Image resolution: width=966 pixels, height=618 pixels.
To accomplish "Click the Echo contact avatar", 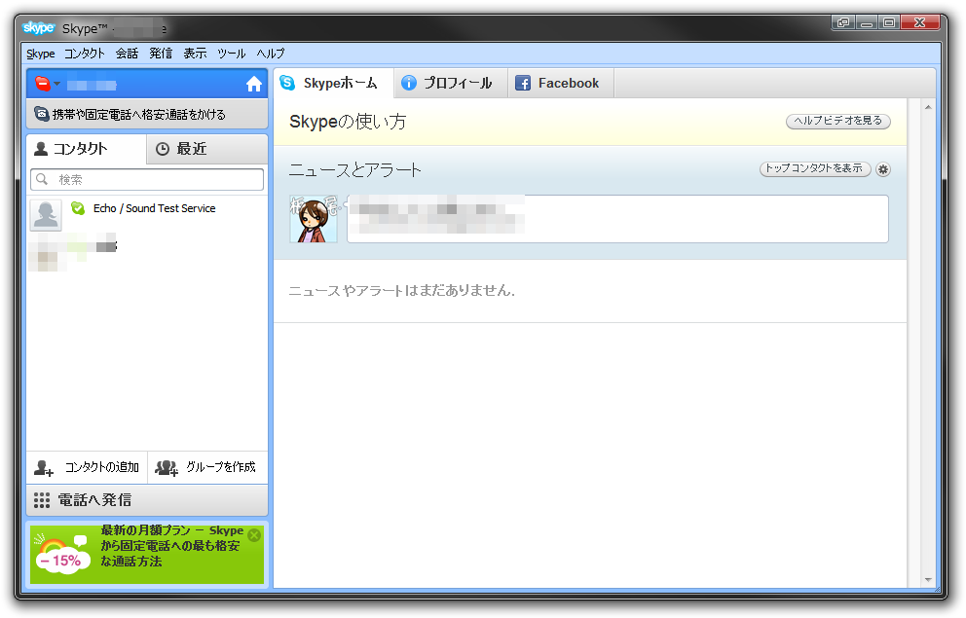I will pyautogui.click(x=46, y=215).
